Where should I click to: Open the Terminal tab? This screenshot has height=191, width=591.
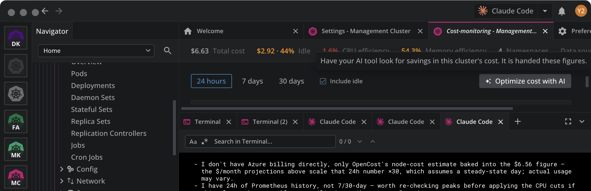pyautogui.click(x=207, y=122)
